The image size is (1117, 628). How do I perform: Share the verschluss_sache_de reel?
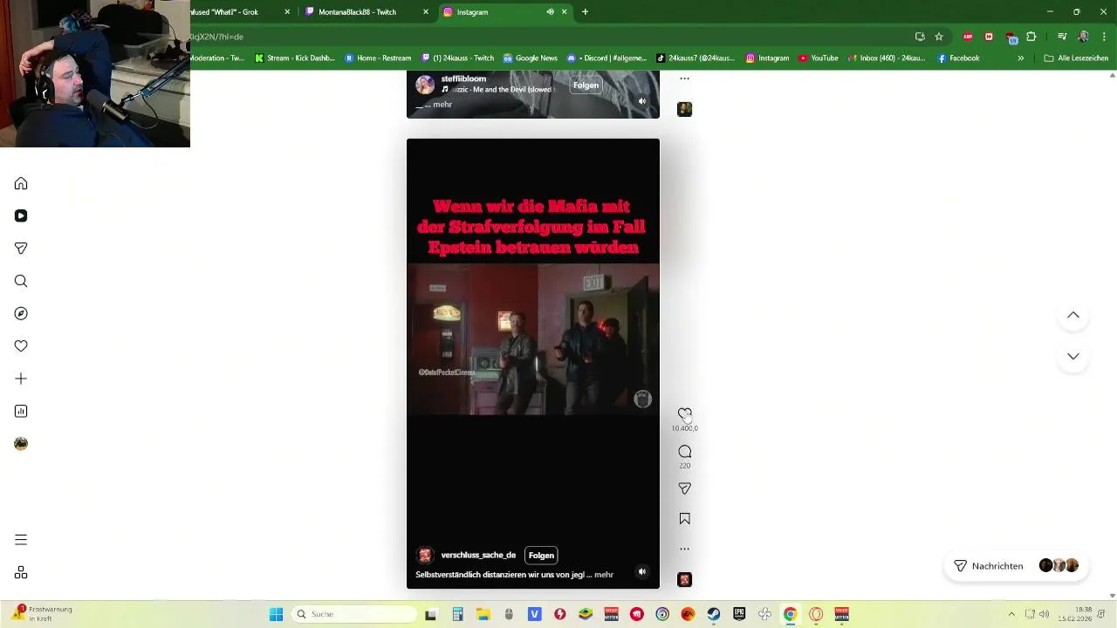click(685, 488)
